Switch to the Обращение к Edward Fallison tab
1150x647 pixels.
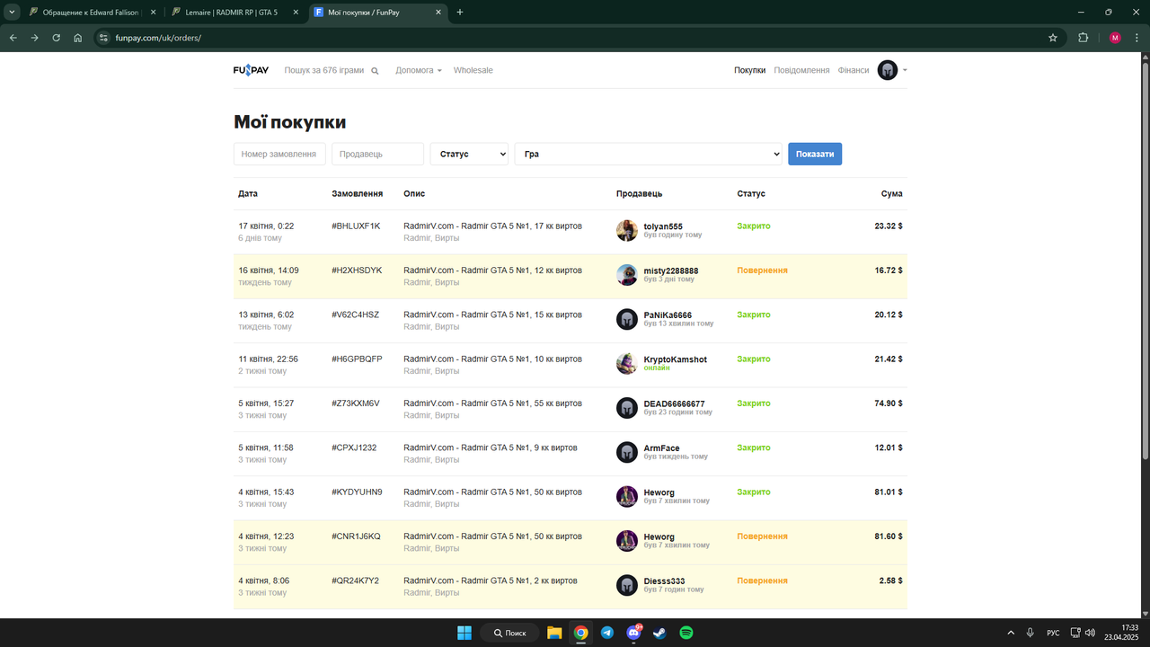90,13
